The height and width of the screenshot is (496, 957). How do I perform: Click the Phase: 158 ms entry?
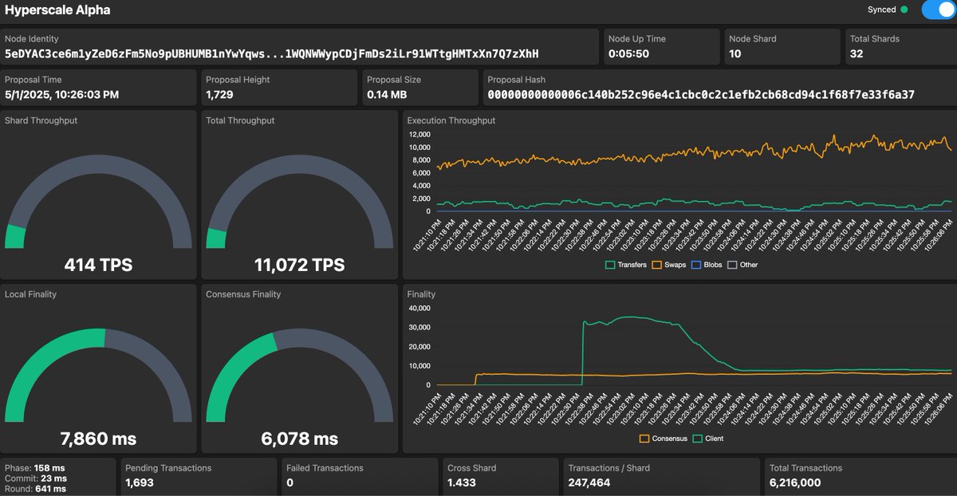point(34,467)
